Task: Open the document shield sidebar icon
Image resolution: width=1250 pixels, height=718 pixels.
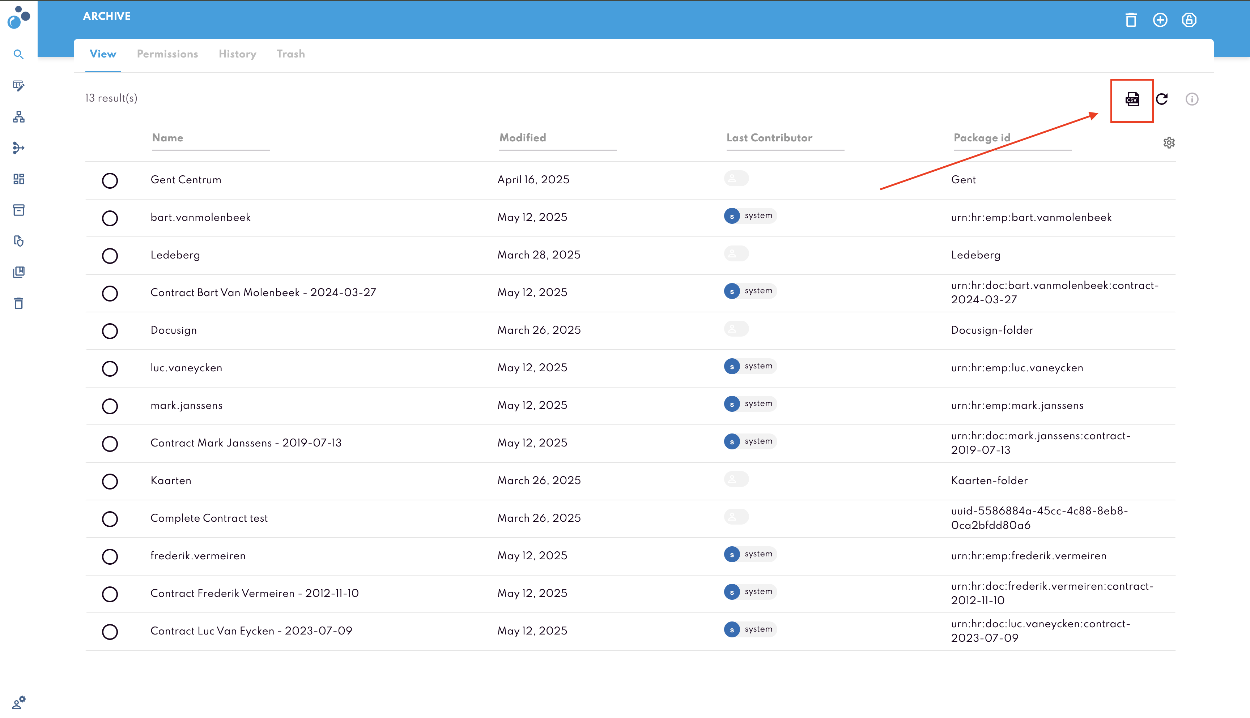Action: (18, 241)
